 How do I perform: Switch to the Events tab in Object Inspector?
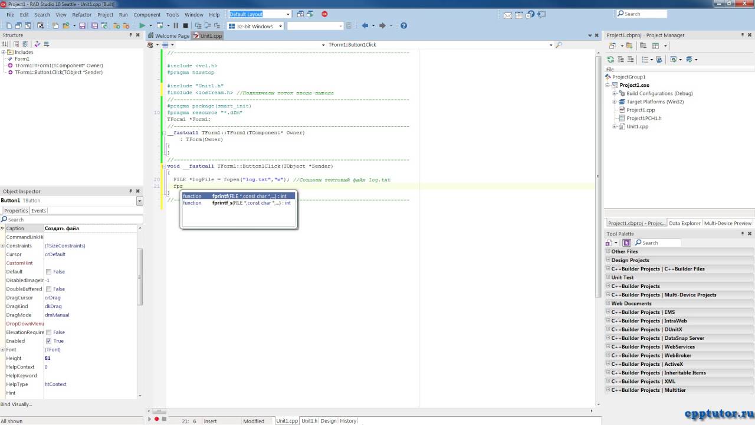pyautogui.click(x=38, y=211)
